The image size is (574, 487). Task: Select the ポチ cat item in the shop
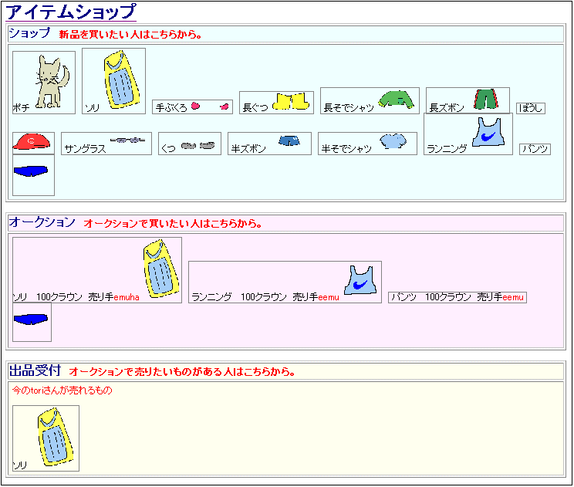coord(44,83)
